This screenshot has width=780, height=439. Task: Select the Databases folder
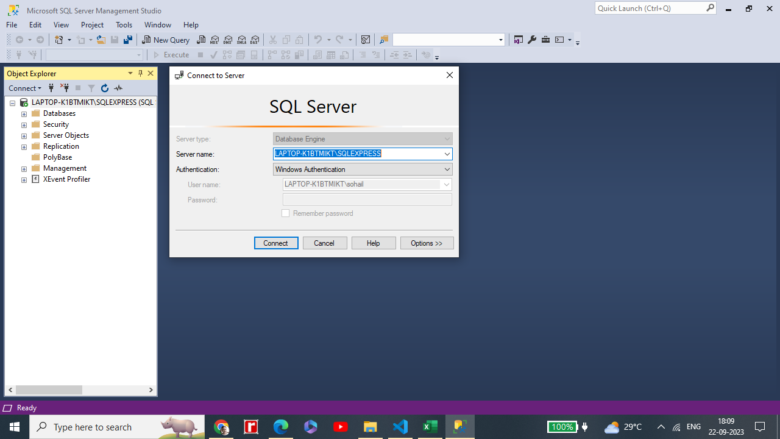pos(59,113)
